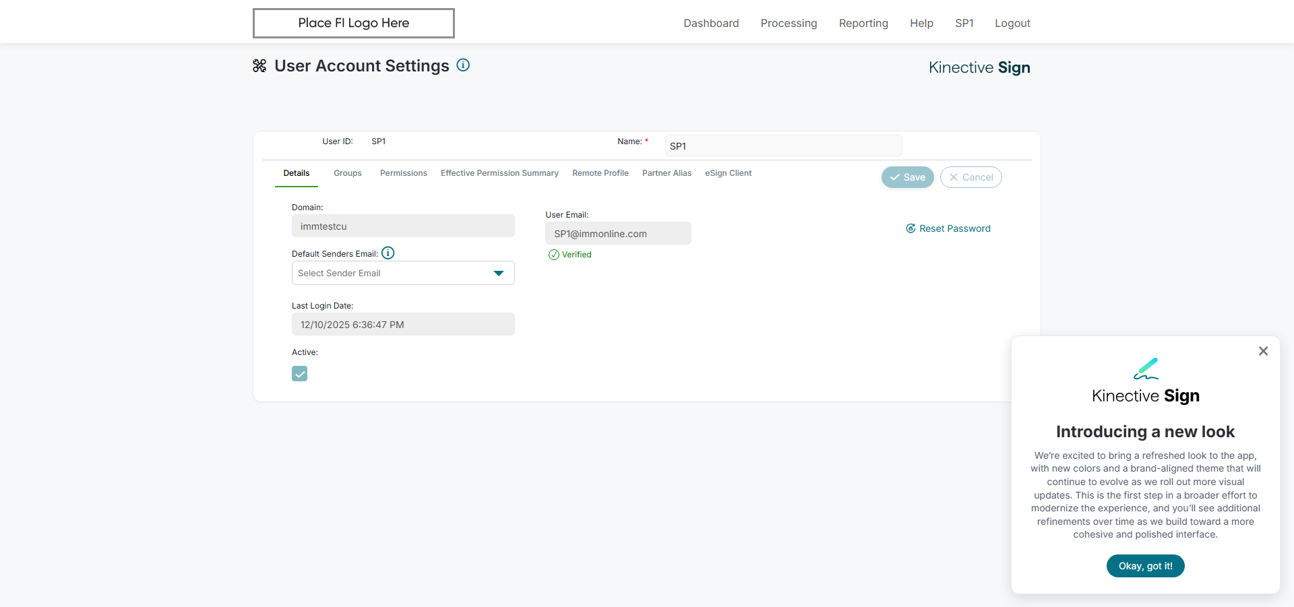1294x607 pixels.
Task: Open the SP1 user menu
Action: pyautogui.click(x=964, y=23)
